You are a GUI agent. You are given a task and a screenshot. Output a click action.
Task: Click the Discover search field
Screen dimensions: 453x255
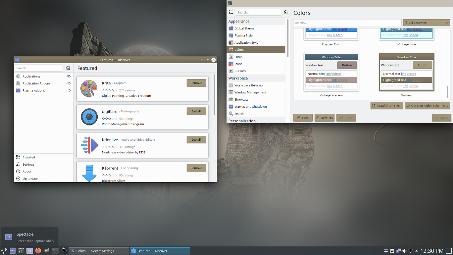(x=39, y=68)
